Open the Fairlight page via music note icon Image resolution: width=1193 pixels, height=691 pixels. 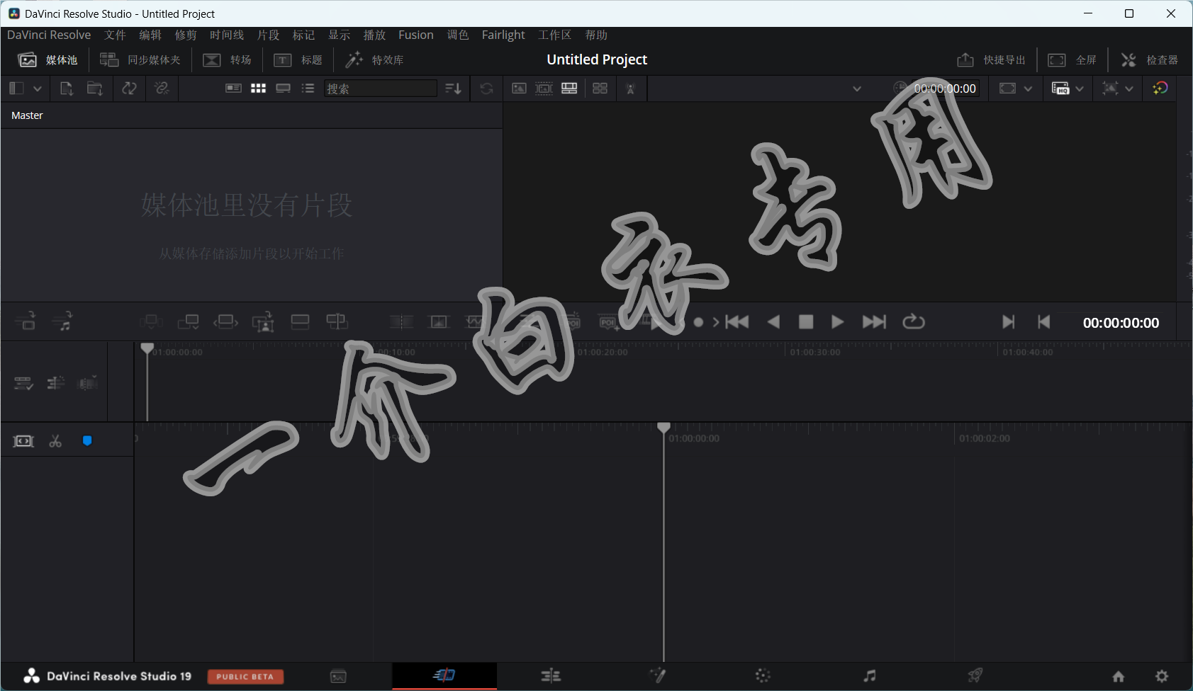pos(869,676)
